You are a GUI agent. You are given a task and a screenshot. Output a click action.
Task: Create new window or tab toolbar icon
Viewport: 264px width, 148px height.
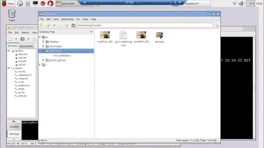pos(42,25)
